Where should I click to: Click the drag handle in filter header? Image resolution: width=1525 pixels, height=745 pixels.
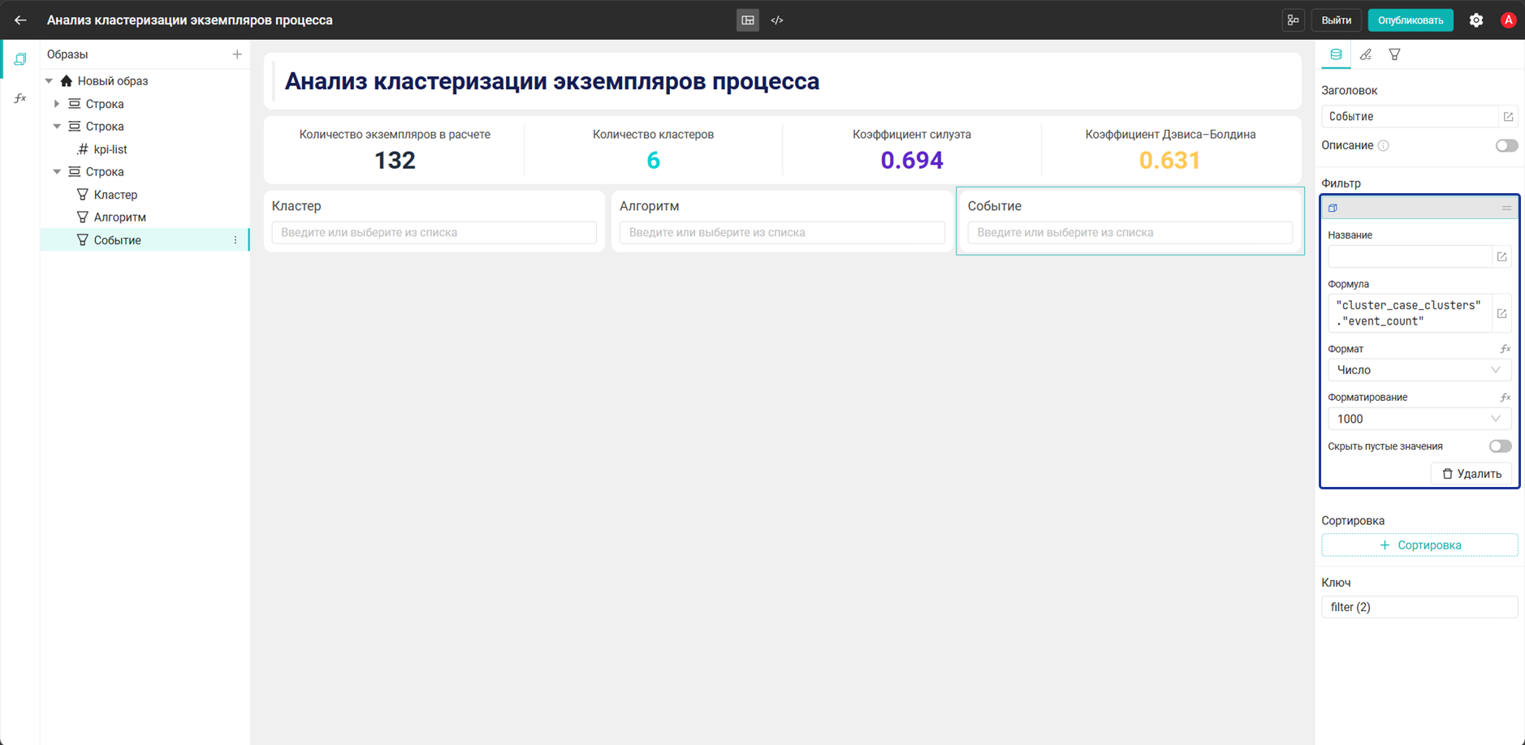point(1506,208)
